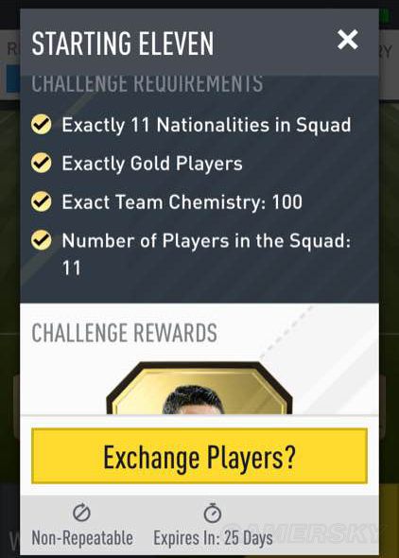Click the Expires In: 25 Days label
This screenshot has height=558, width=399.
pos(213,538)
